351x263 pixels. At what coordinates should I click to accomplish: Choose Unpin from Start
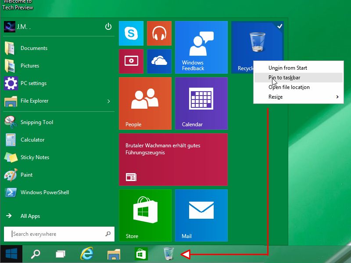click(x=298, y=68)
